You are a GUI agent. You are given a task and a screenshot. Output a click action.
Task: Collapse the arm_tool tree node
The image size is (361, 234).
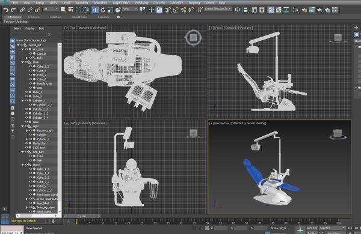pyautogui.click(x=23, y=49)
